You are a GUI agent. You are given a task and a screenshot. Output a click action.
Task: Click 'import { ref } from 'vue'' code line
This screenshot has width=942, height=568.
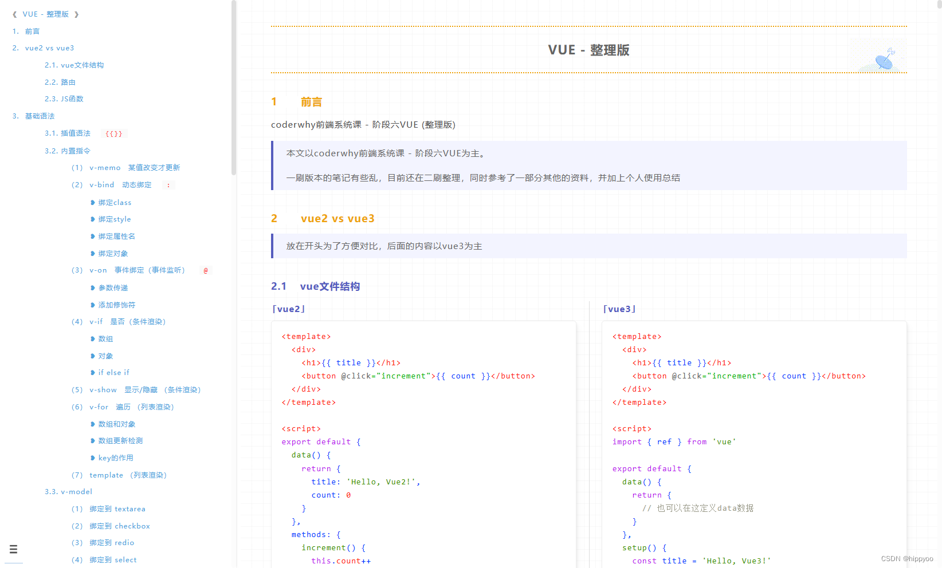coord(674,442)
